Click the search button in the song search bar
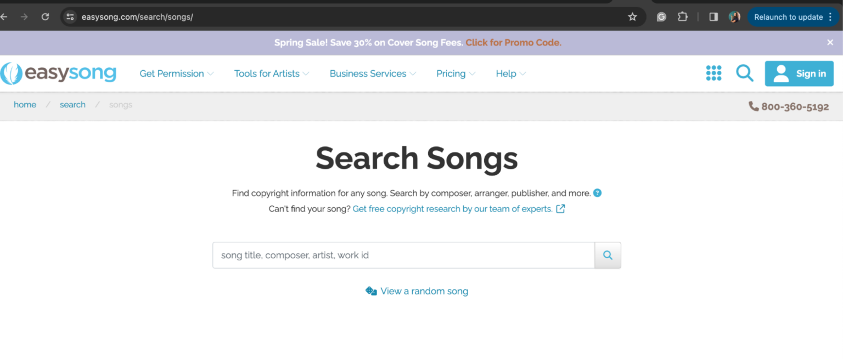The height and width of the screenshot is (359, 843). tap(608, 255)
